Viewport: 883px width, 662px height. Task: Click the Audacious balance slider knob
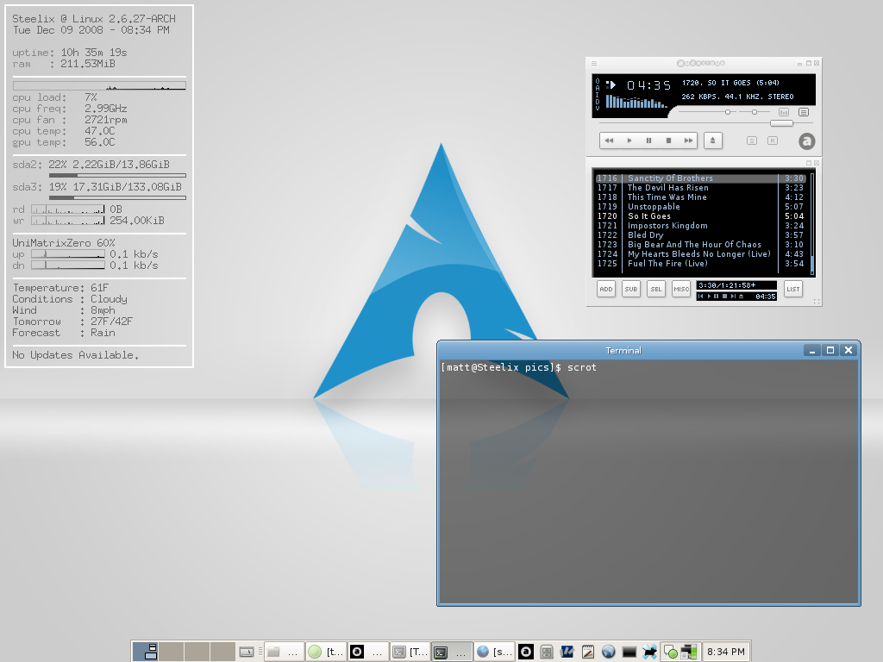(755, 112)
